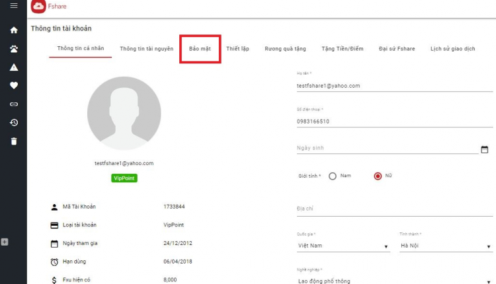Open the Lao động phổ thông occupation dropdown
The width and height of the screenshot is (496, 284).
394,281
